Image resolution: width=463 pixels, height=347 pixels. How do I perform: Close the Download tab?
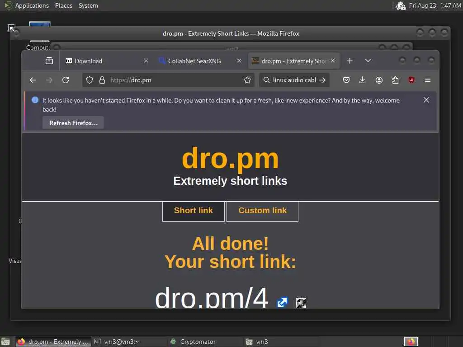146,61
